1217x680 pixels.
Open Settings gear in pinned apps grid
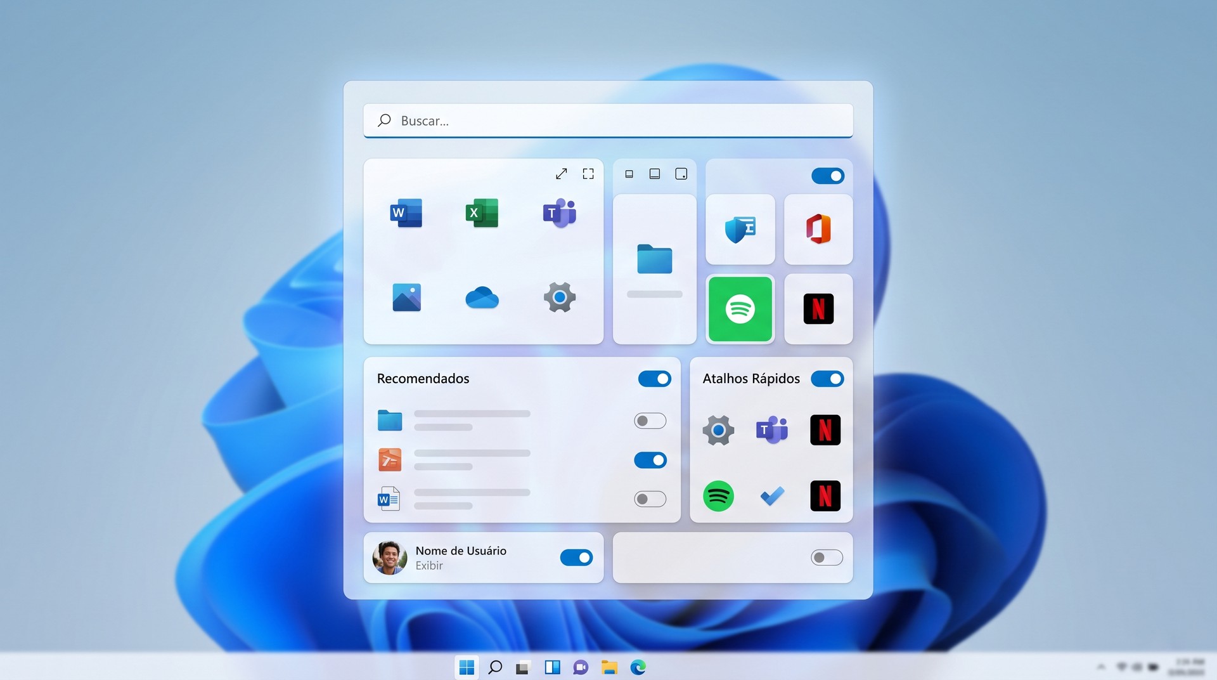pyautogui.click(x=559, y=297)
